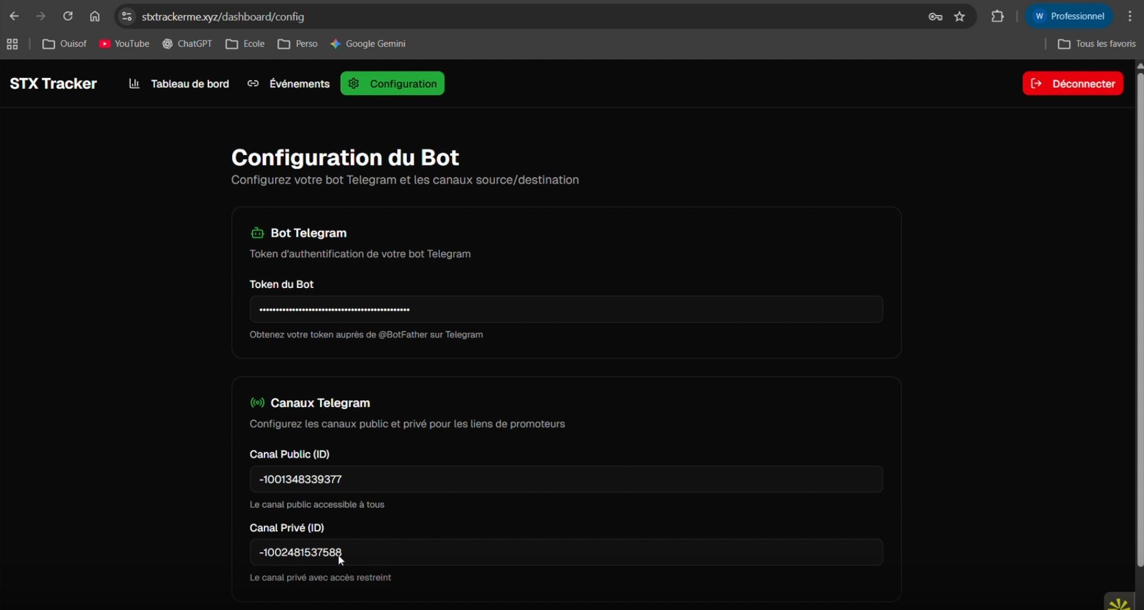The image size is (1144, 610).
Task: Open the apps grid icon
Action: pos(12,44)
